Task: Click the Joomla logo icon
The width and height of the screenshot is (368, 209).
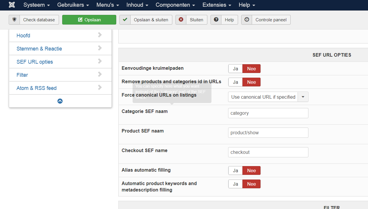Action: pos(12,5)
